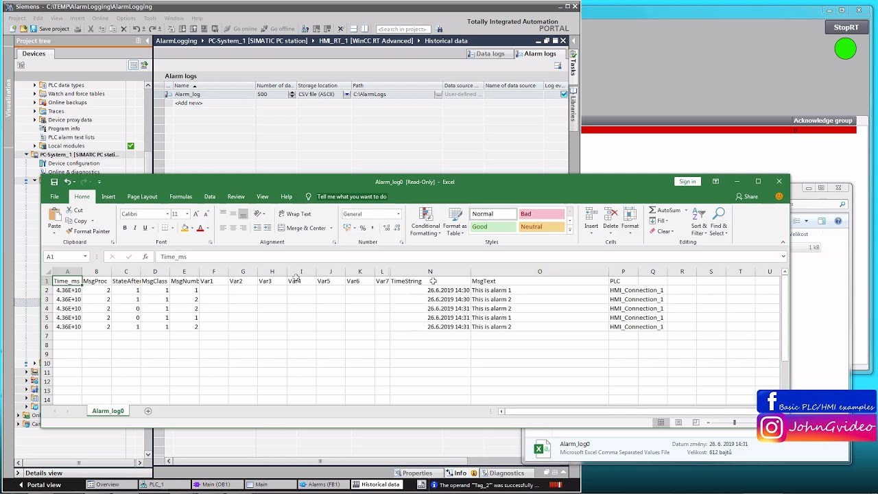Collapse the PC-System_1 tree node
Image resolution: width=878 pixels, height=494 pixels.
click(x=27, y=154)
